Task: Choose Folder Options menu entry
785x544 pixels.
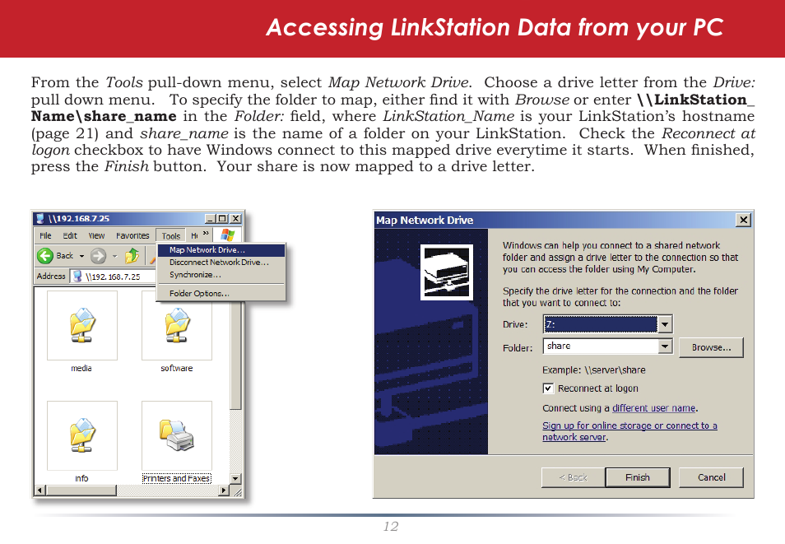Action: [x=221, y=294]
